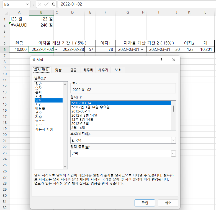Click the format list scrollbar thumb
This screenshot has height=210, width=216.
[173, 109]
